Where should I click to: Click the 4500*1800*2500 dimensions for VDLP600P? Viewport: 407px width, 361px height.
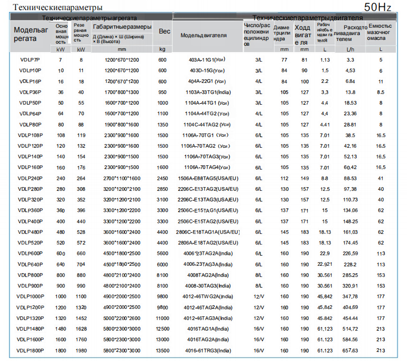click(x=122, y=254)
